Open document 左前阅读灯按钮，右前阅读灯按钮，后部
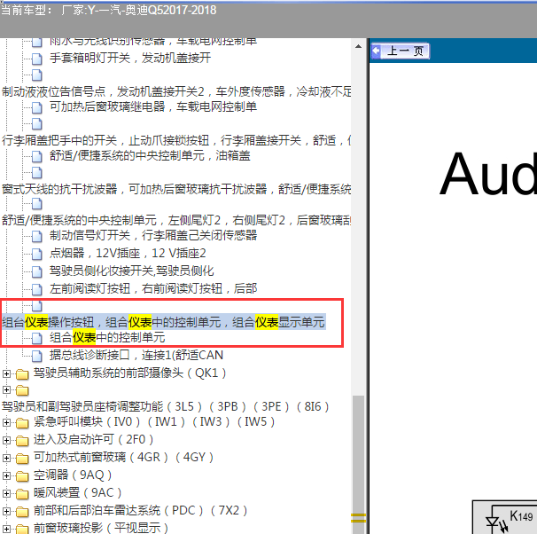Screen dimensions: 537x534 (x=153, y=289)
